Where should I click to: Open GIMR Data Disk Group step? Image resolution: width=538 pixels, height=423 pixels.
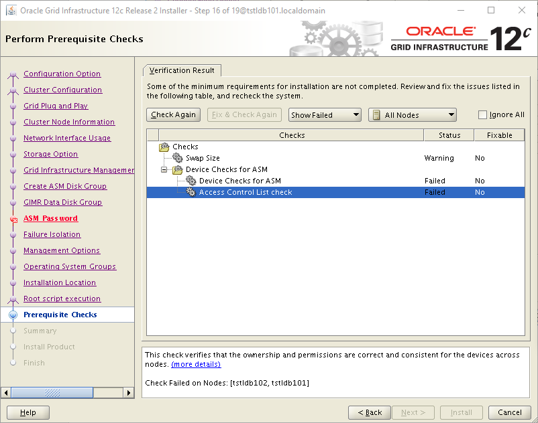pos(63,202)
